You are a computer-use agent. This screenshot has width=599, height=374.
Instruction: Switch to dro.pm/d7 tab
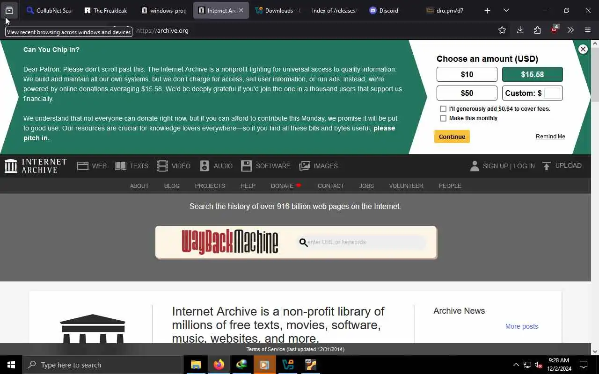(x=448, y=10)
